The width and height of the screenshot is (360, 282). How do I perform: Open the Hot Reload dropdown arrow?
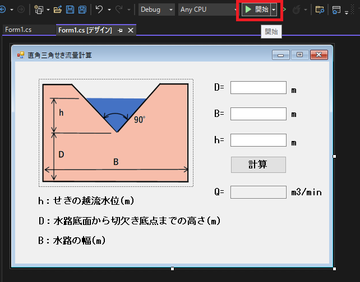(x=306, y=10)
